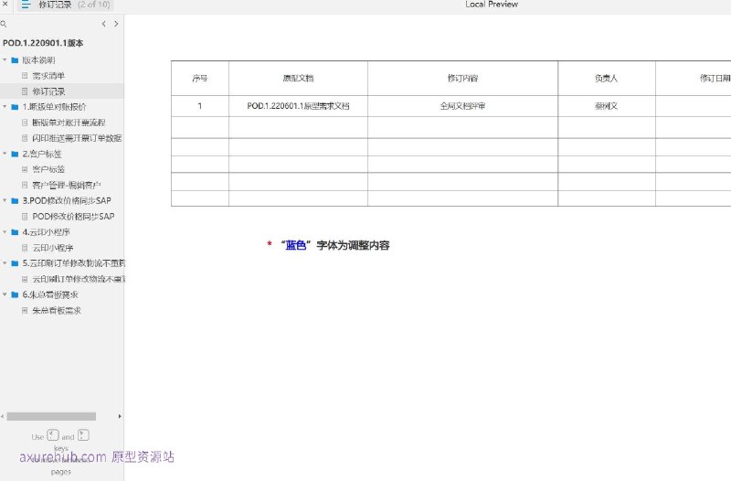Toggle the pages list hamburger icon

(x=26, y=5)
